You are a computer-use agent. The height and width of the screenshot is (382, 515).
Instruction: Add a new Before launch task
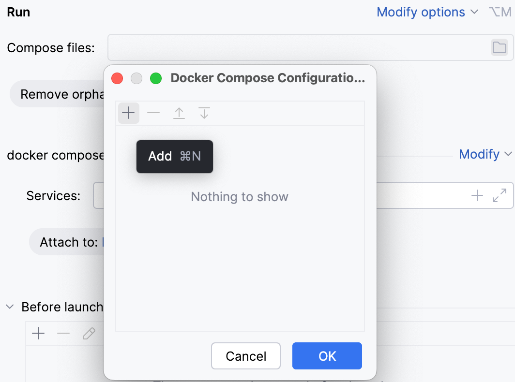(x=38, y=333)
